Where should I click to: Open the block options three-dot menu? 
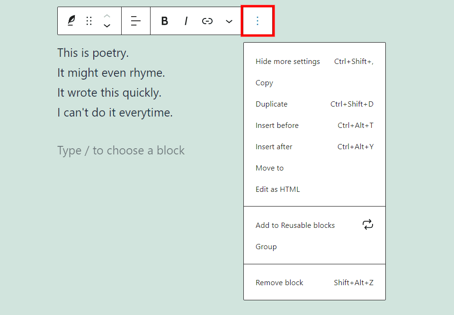(257, 20)
